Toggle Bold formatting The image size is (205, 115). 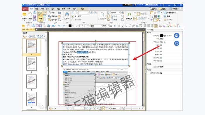[x=119, y=26]
